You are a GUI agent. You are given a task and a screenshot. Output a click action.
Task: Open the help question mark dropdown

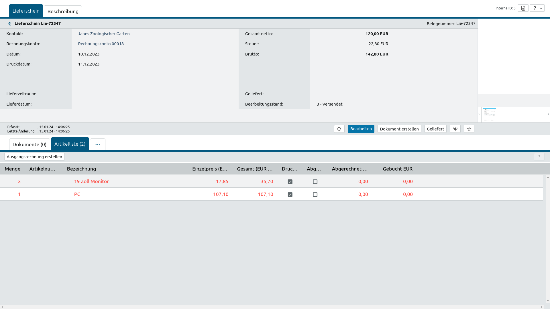[x=537, y=8]
